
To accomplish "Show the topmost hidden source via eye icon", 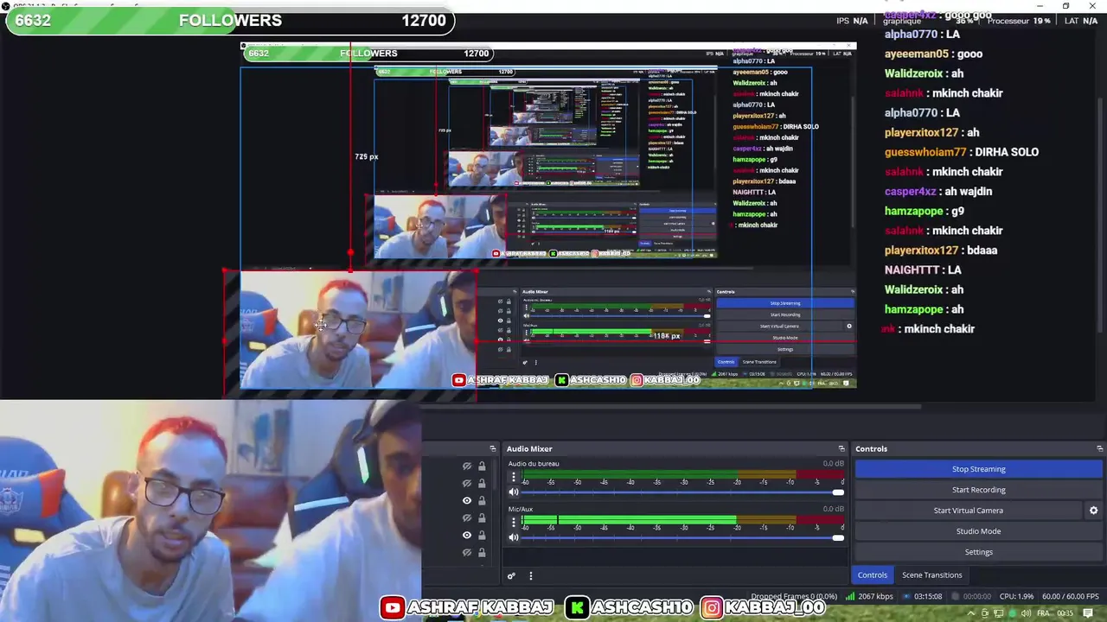I will [467, 466].
